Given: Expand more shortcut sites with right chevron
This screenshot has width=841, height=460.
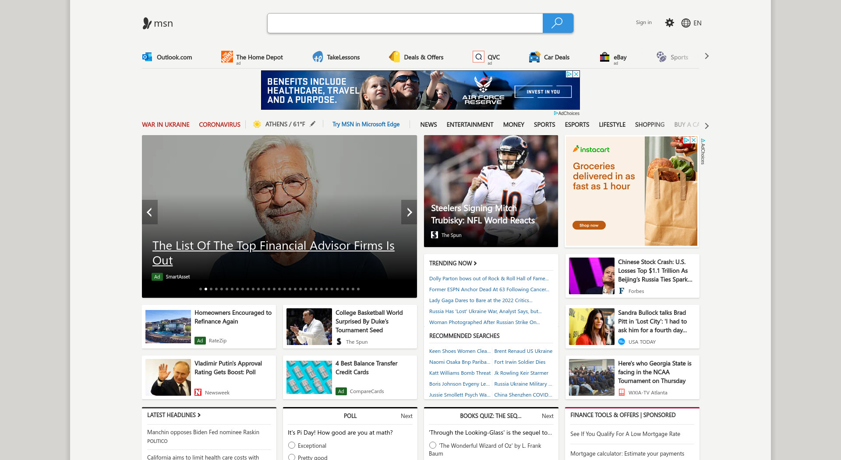Looking at the screenshot, I should pos(707,56).
